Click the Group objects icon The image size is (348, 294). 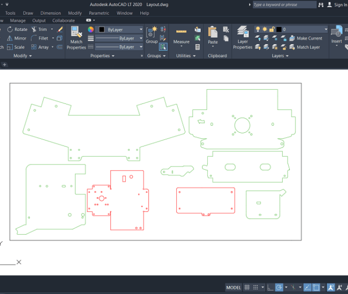tap(152, 33)
